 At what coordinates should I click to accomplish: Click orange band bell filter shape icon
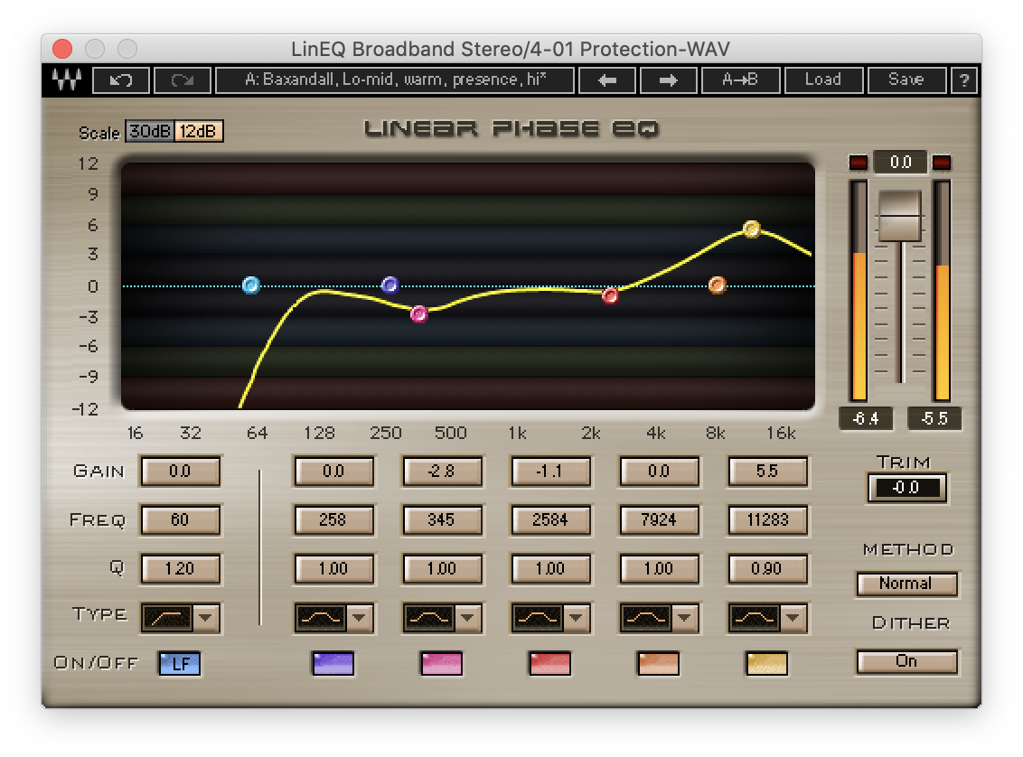(645, 618)
